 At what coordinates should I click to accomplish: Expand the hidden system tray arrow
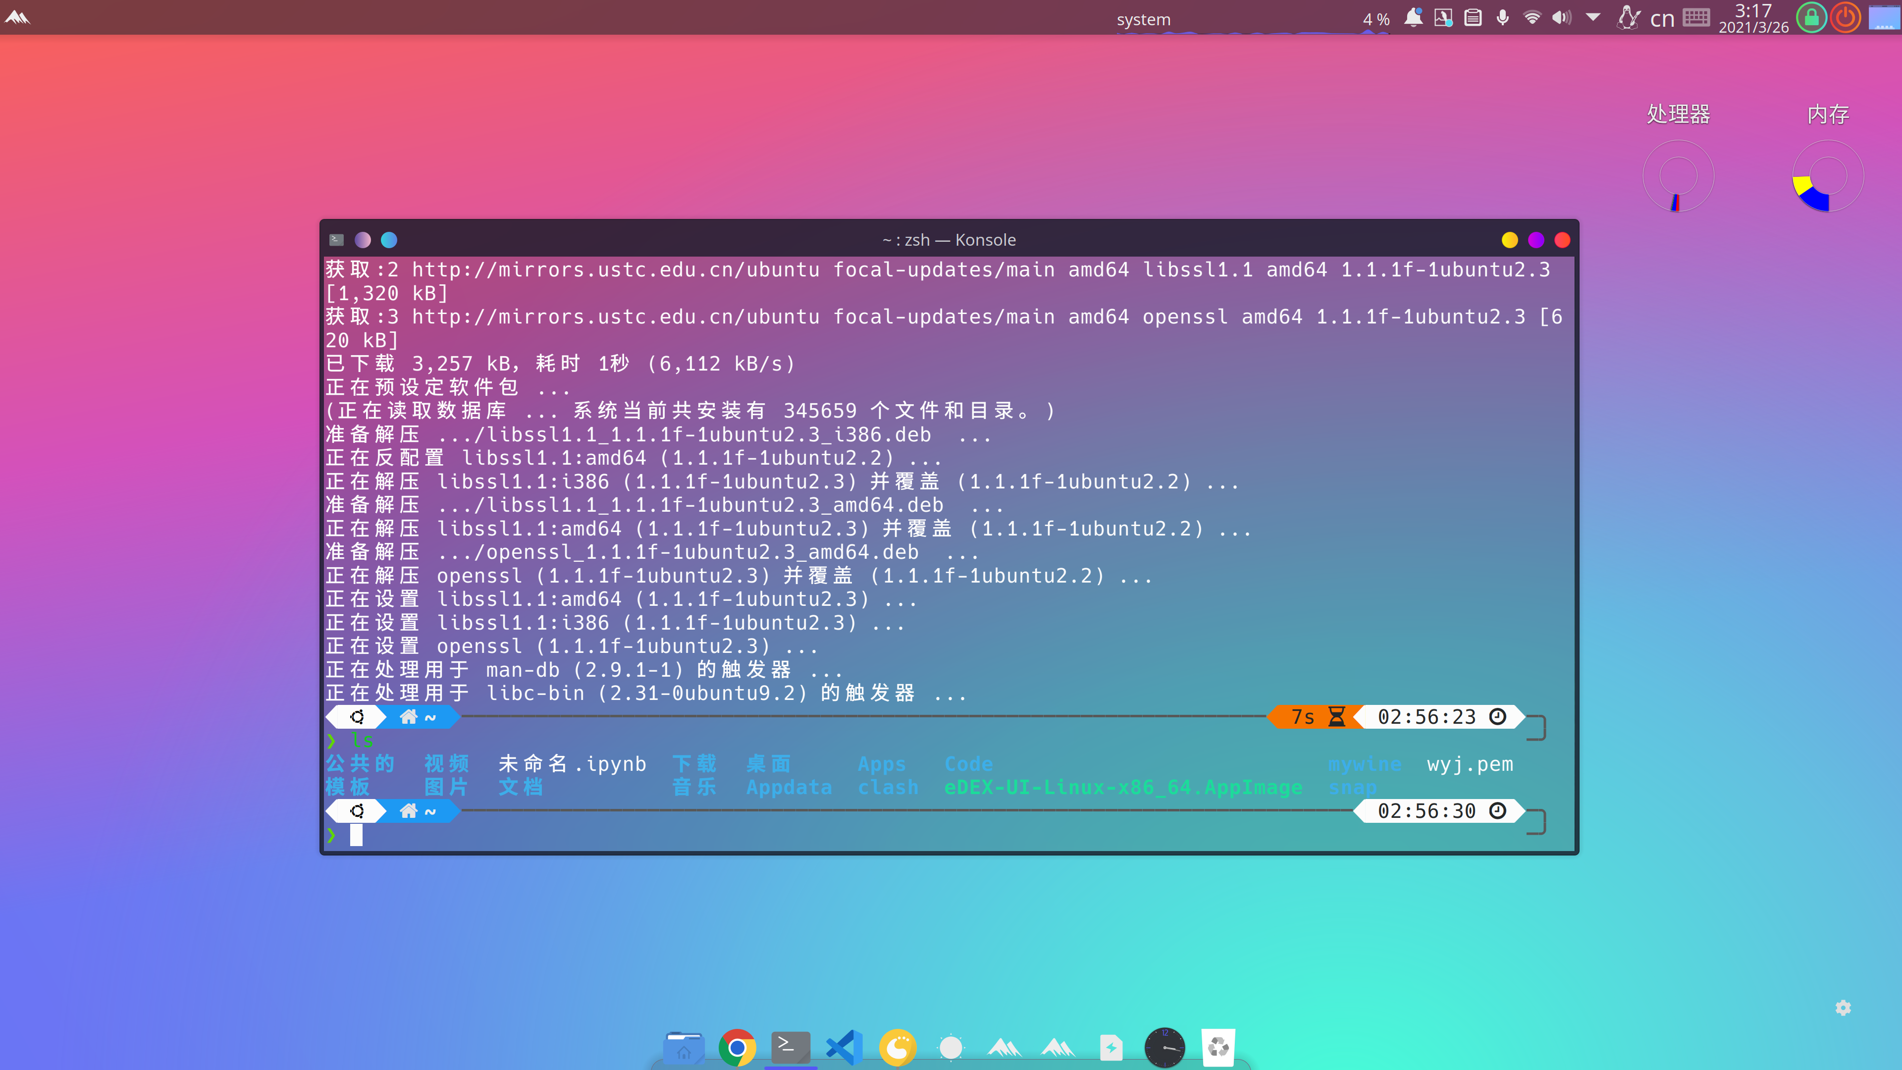tap(1593, 17)
